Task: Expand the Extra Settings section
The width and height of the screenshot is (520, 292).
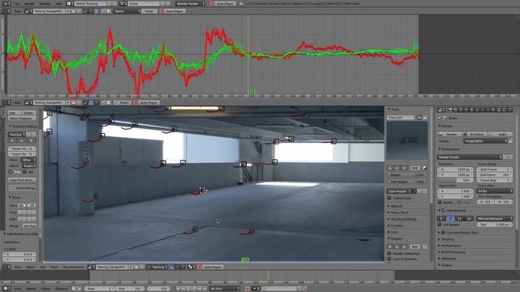Action: tap(23, 188)
